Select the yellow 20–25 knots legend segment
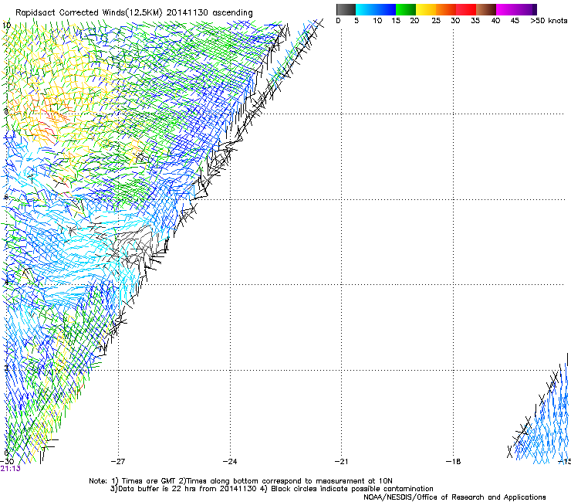This screenshot has width=571, height=502. click(x=426, y=9)
